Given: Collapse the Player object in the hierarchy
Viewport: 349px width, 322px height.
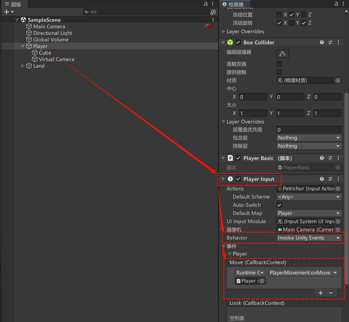Looking at the screenshot, I should (23, 46).
